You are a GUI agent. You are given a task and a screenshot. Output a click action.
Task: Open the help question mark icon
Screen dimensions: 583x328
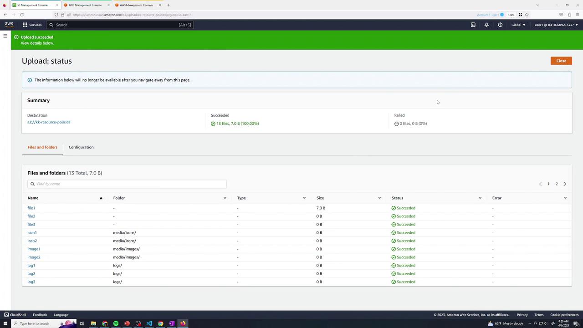tap(500, 25)
